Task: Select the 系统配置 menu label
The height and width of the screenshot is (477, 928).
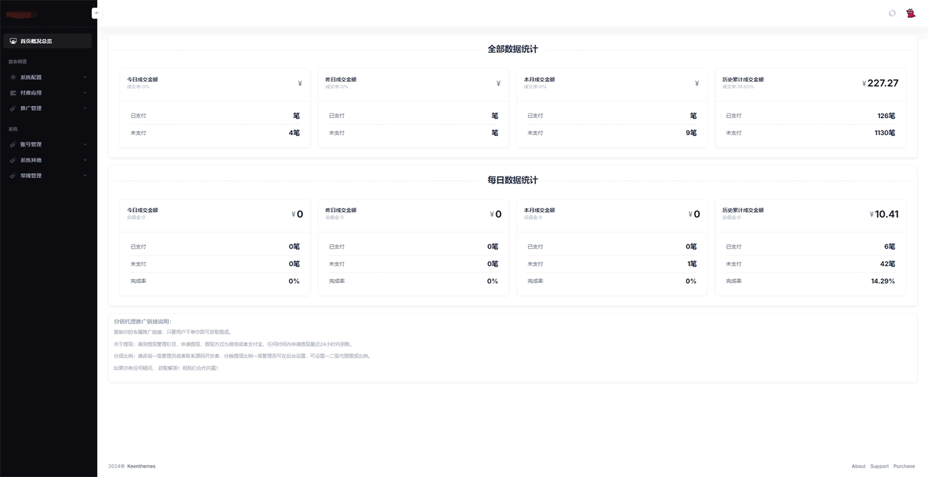Action: 31,77
